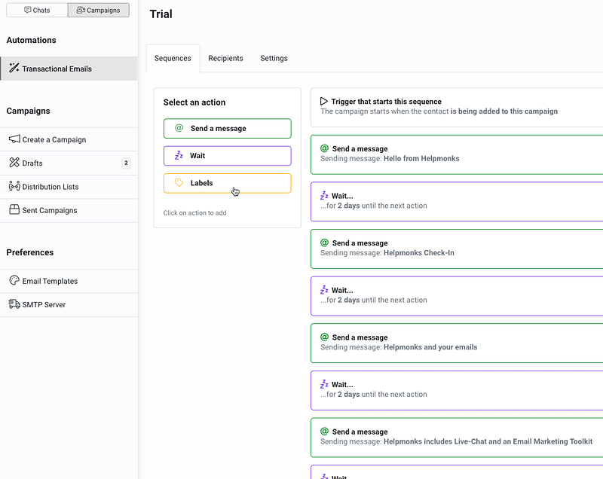
Task: Click Zzz icon on Wait after Helpmonks Check-In
Action: tap(324, 290)
